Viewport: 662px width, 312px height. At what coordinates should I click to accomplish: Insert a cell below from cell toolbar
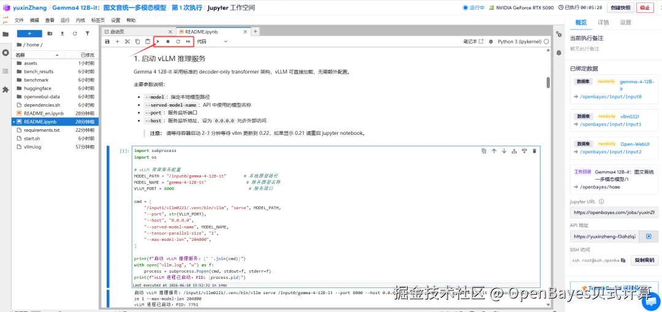[524, 151]
